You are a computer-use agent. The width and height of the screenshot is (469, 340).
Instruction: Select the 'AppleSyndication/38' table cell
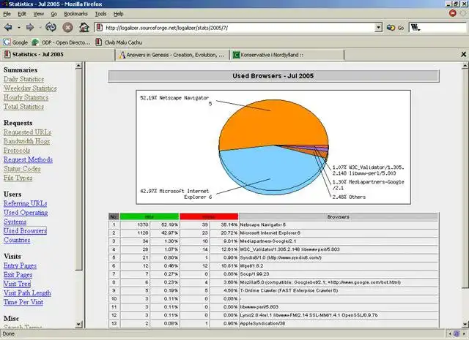(339, 323)
